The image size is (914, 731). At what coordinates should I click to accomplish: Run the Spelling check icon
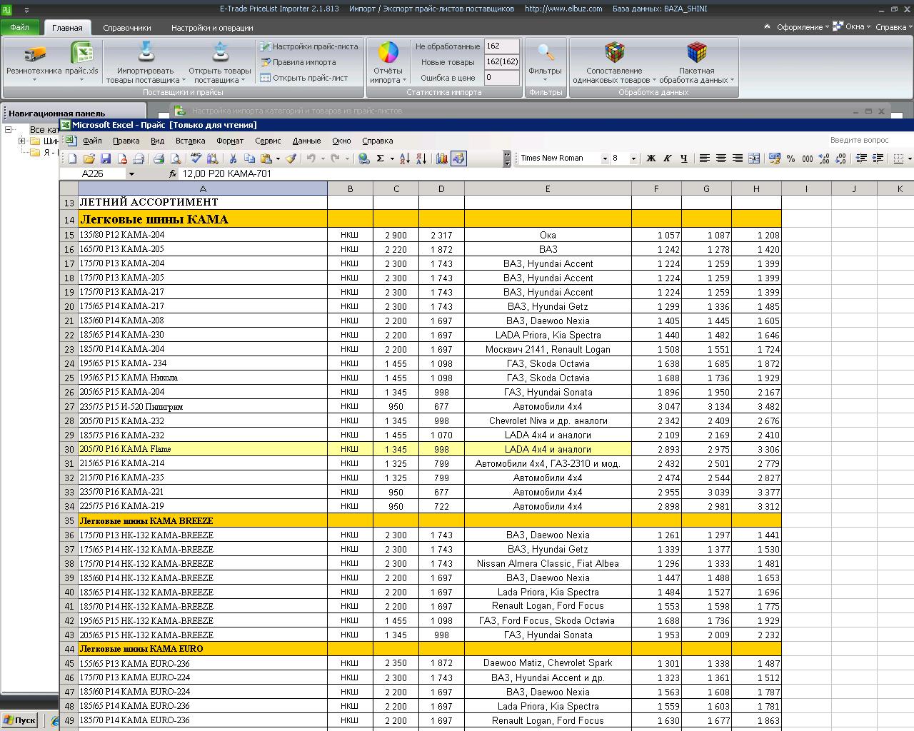click(x=196, y=158)
